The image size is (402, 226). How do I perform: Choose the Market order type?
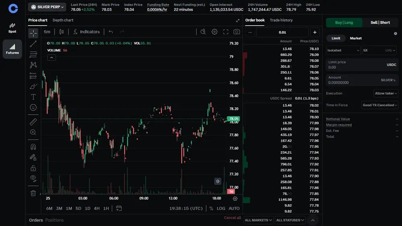point(356,38)
